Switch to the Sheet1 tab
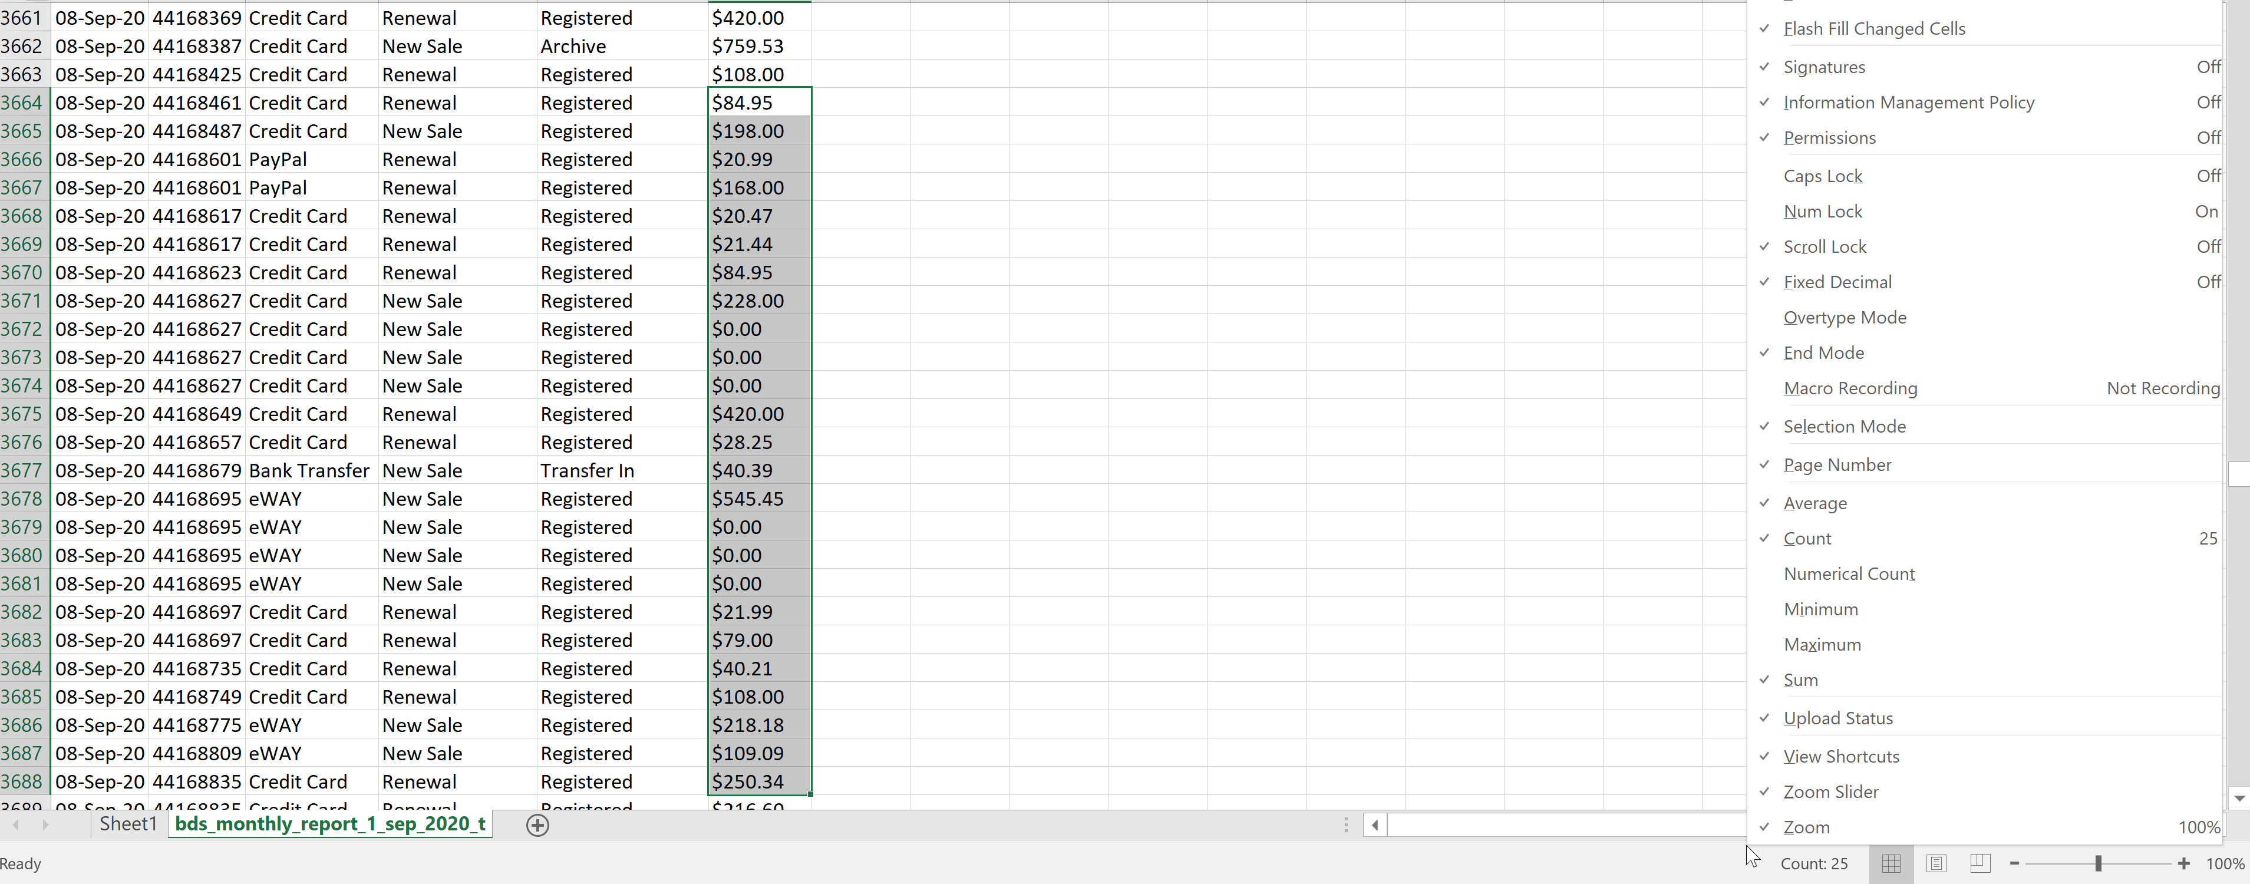Screen dimensions: 2250x884 (x=127, y=824)
